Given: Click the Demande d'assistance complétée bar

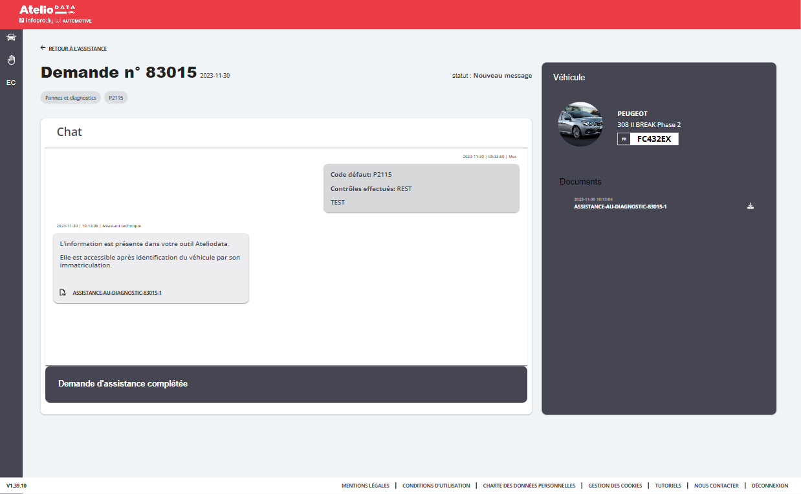Looking at the screenshot, I should click(286, 383).
